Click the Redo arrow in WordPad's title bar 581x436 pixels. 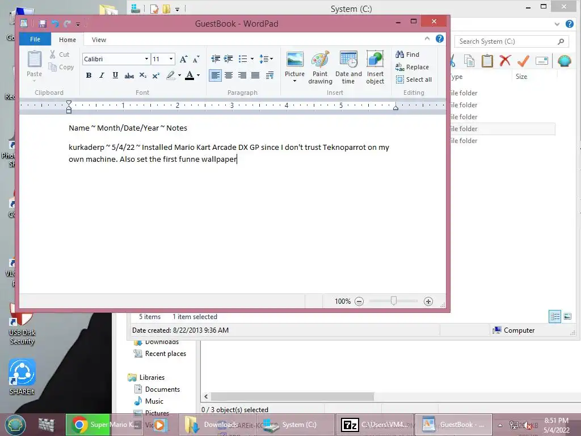click(67, 24)
